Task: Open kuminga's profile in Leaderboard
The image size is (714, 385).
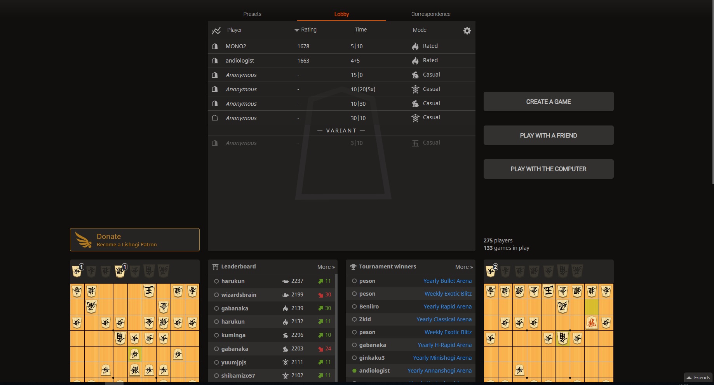Action: coord(233,335)
